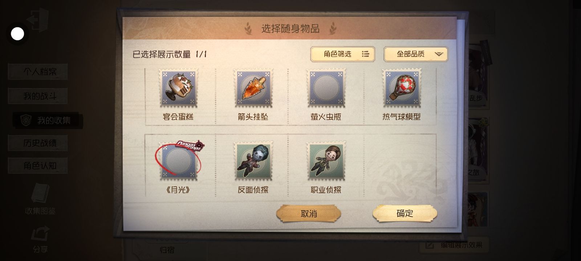The height and width of the screenshot is (261, 581).
Task: Expand the 全部品质 quality dropdown
Action: point(415,54)
